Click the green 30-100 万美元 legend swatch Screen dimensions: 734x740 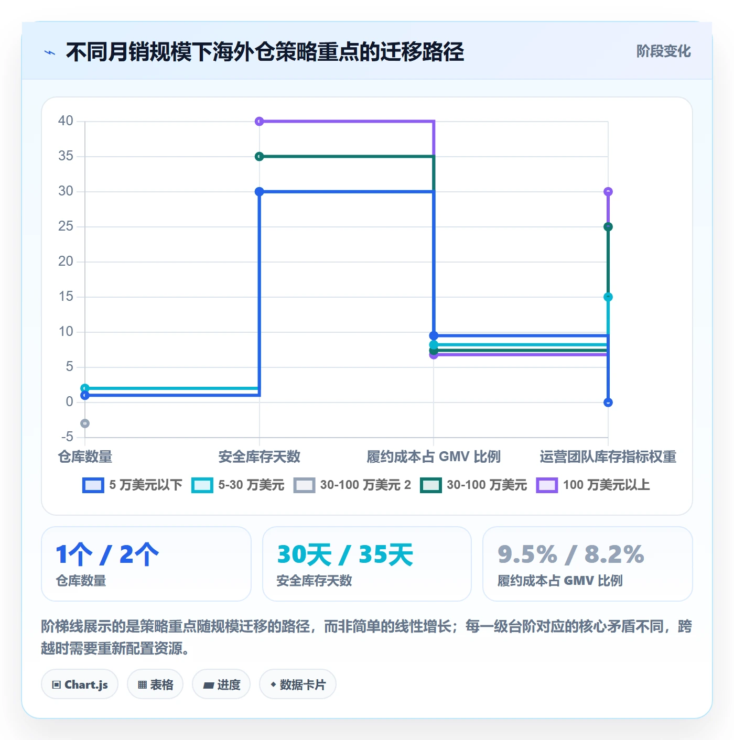click(x=431, y=485)
